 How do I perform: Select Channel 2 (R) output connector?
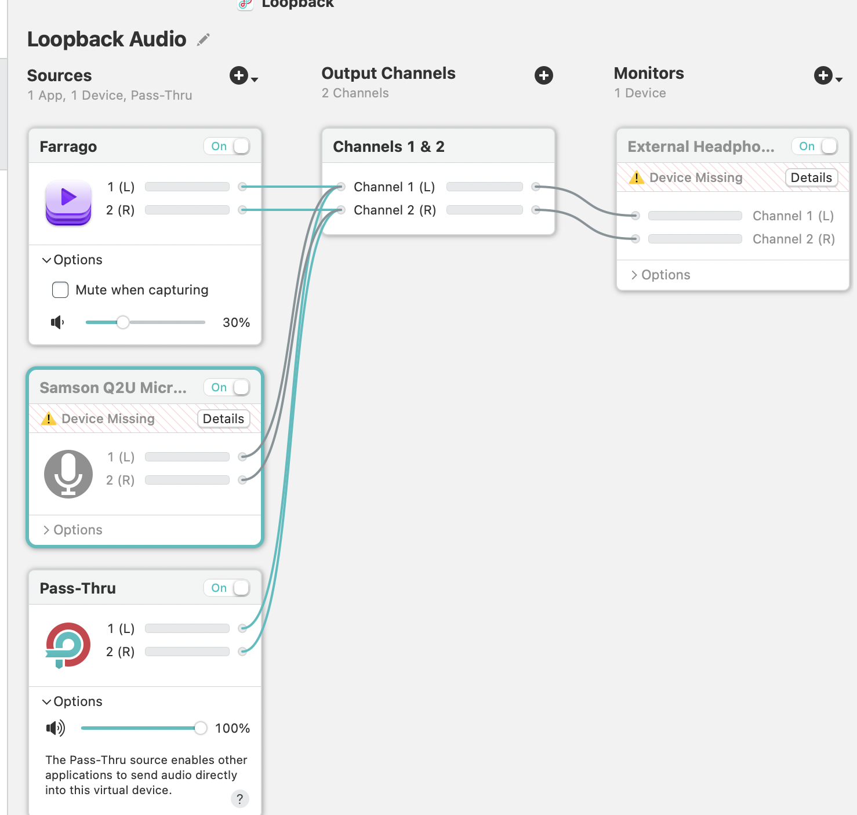[x=536, y=210]
